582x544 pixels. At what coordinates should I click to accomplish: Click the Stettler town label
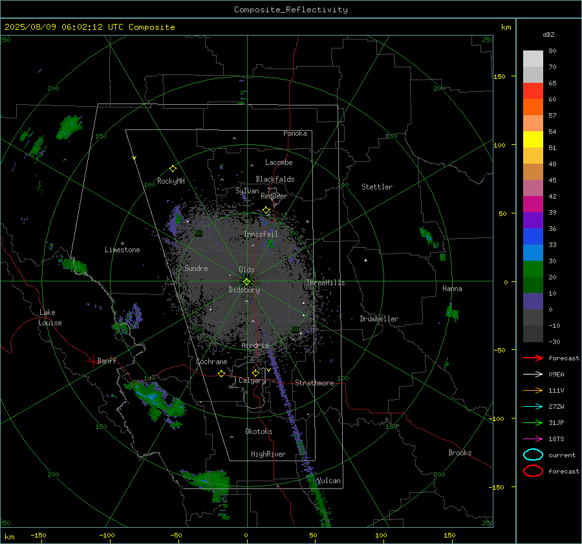377,187
